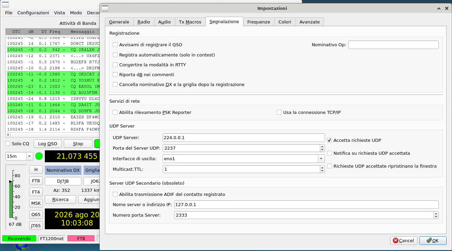Viewport: 452px width, 251px height.
Task: Select the JT65 mode button
Action: [x=36, y=225]
